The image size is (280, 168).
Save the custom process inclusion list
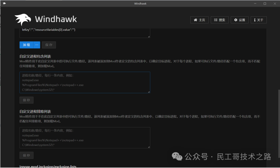click(26, 100)
